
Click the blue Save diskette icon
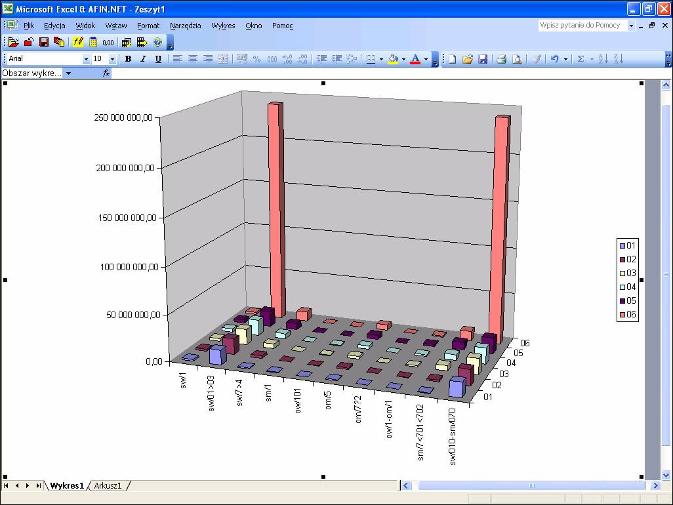(483, 59)
